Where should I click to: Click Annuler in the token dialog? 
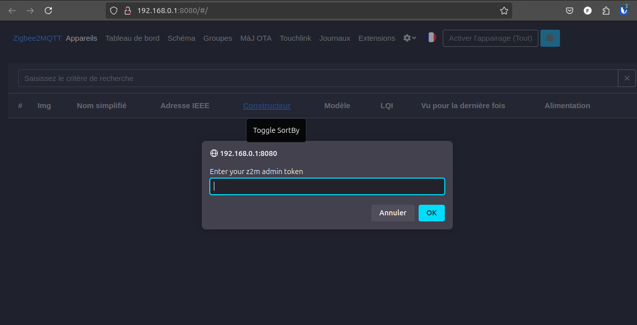coord(393,213)
